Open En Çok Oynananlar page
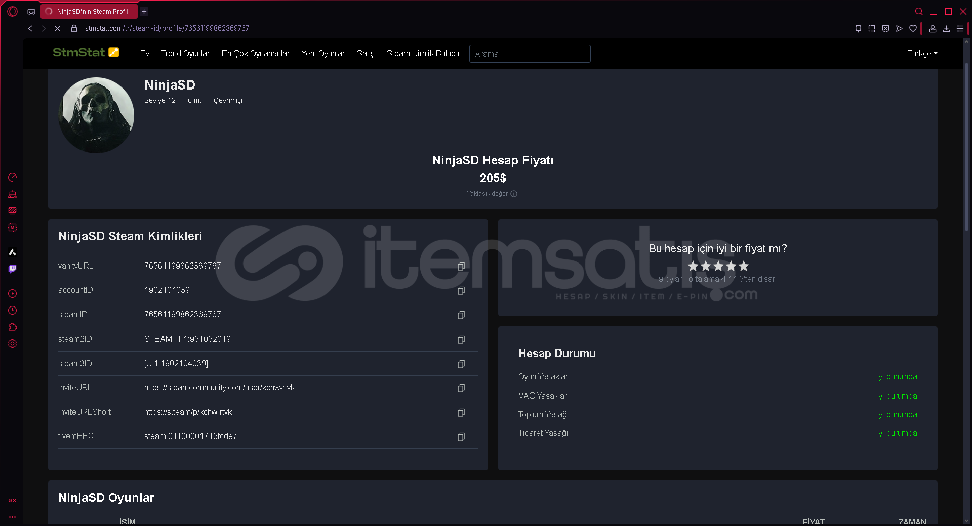 click(256, 53)
